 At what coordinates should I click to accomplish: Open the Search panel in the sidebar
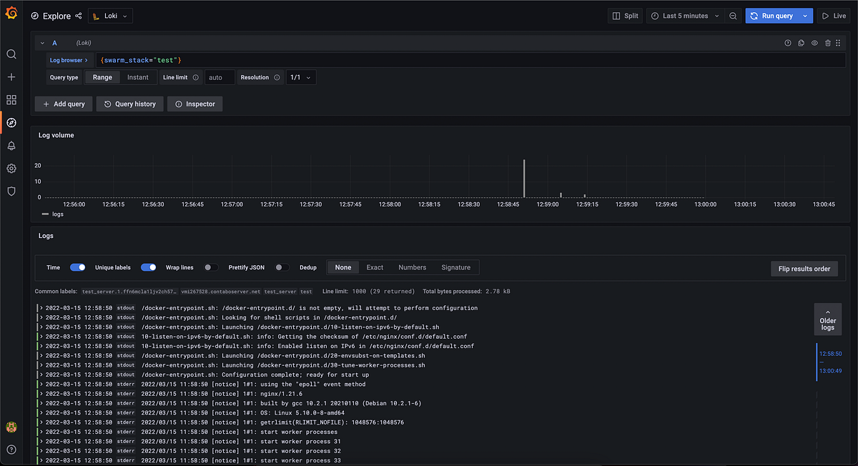pyautogui.click(x=11, y=54)
